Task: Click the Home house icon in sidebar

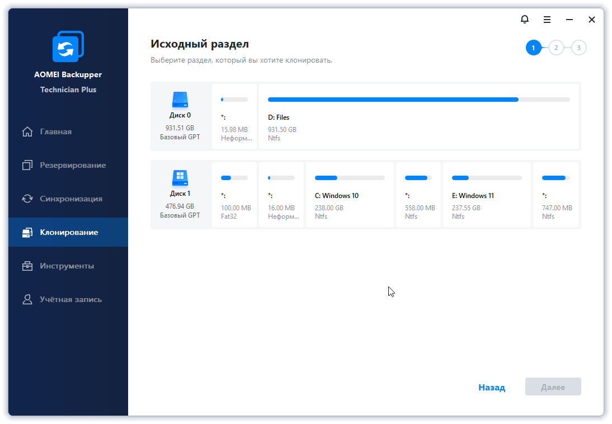Action: click(x=27, y=132)
